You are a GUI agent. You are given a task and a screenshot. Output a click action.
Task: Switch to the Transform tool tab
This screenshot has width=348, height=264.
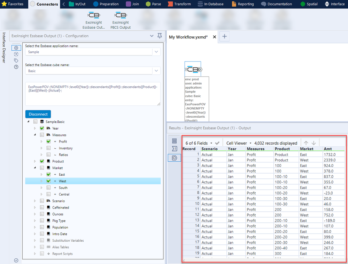pos(179,4)
